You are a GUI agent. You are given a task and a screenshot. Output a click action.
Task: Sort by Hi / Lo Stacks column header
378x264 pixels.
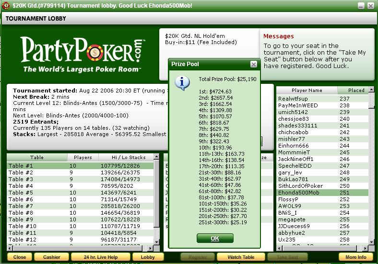click(126, 157)
